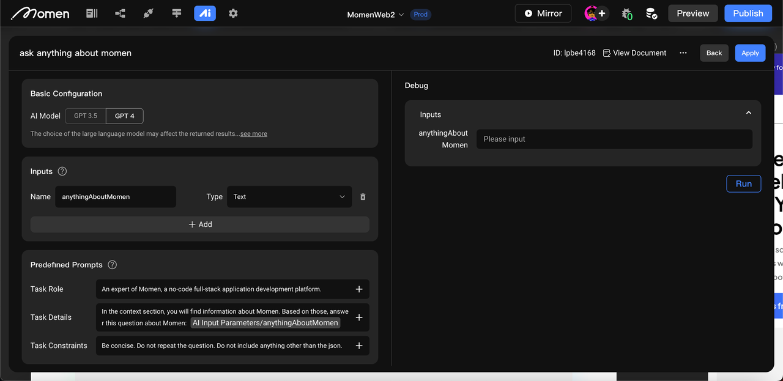This screenshot has height=381, width=783.
Task: Open the page layout icon in top bar
Action: tap(92, 13)
